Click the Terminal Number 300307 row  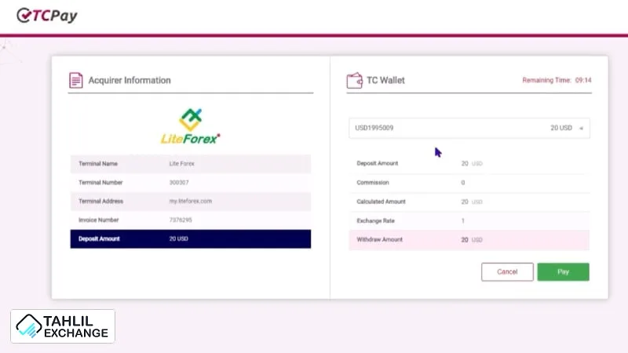[190, 183]
